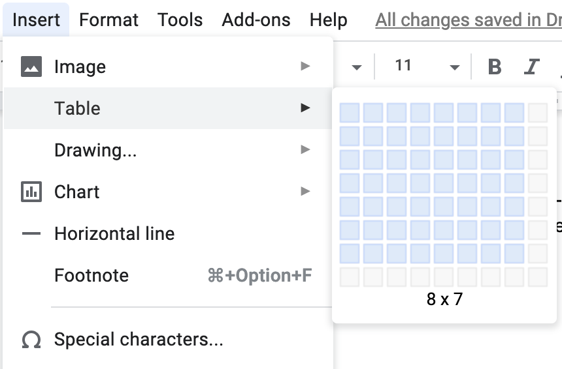Image resolution: width=562 pixels, height=369 pixels.
Task: Open the Format menu
Action: point(108,20)
